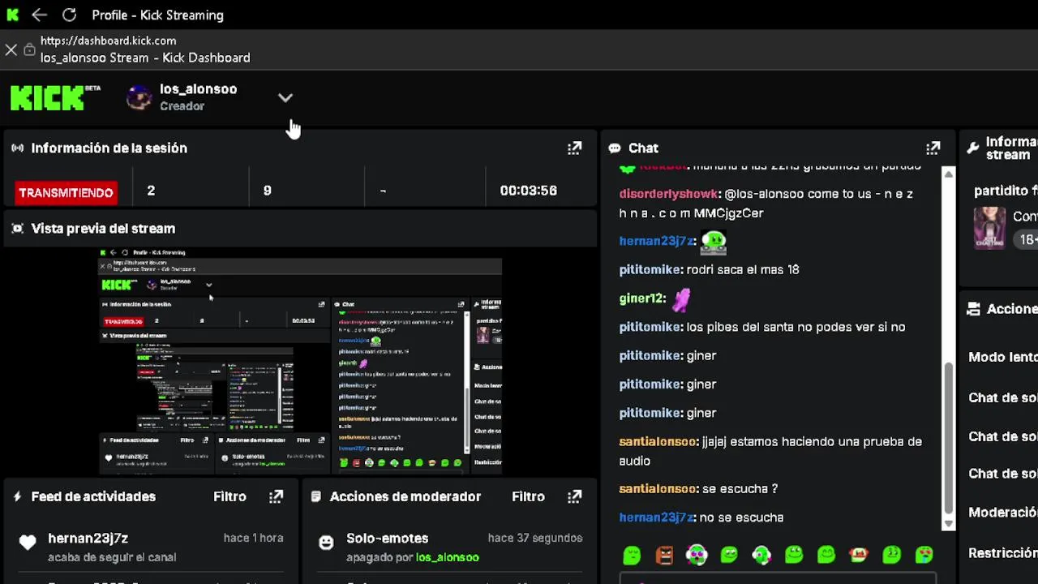Click the padlock icon beside the URL
The height and width of the screenshot is (584, 1038).
29,49
